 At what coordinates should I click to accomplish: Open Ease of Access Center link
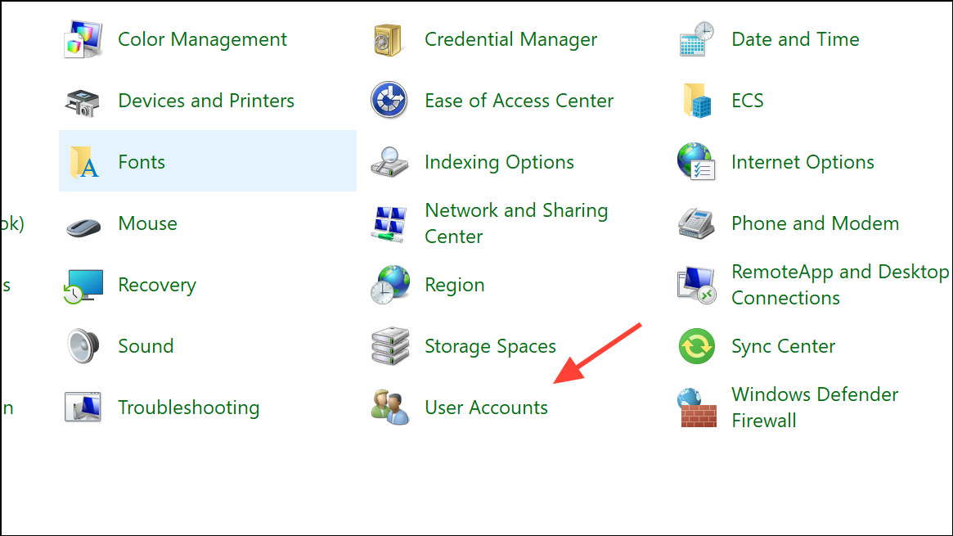point(519,101)
